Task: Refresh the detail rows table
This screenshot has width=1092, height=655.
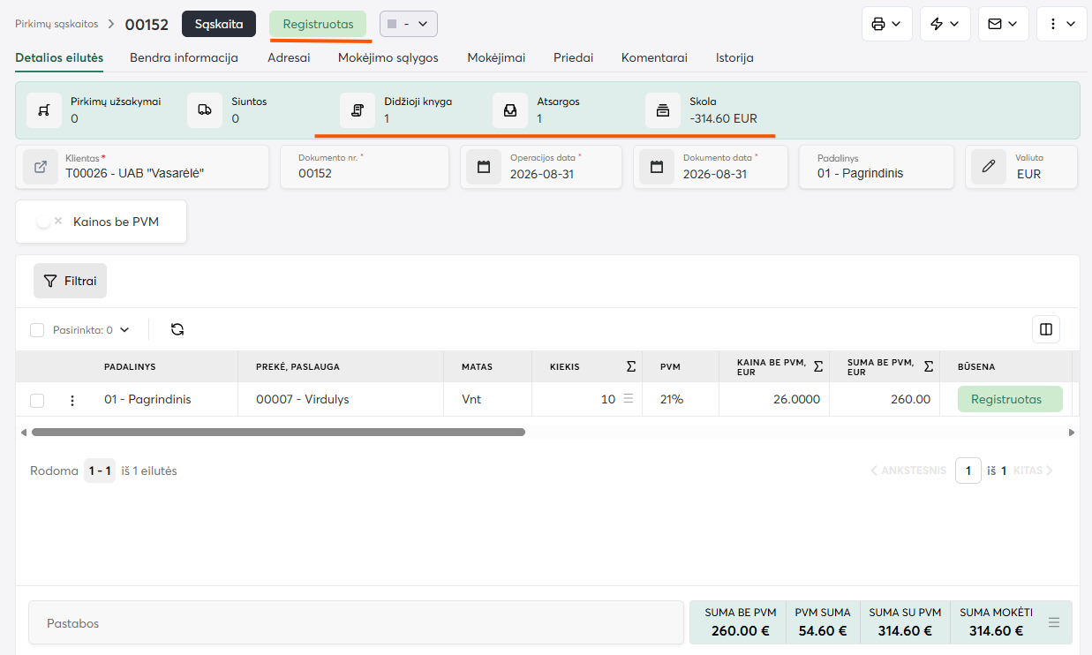Action: pos(177,329)
